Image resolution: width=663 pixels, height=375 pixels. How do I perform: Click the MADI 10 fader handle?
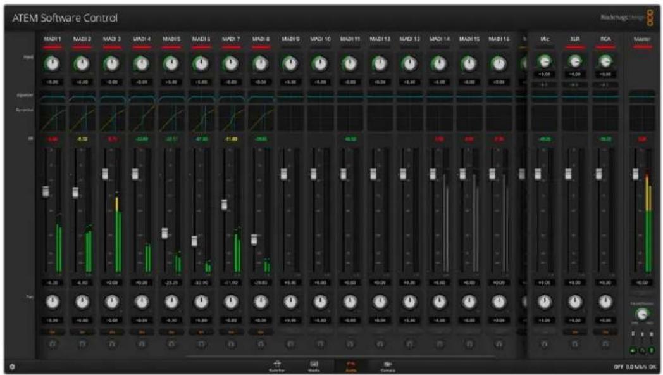(x=313, y=174)
